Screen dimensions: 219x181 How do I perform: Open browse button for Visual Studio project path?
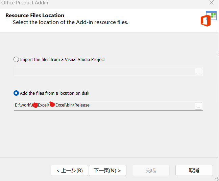198,71
